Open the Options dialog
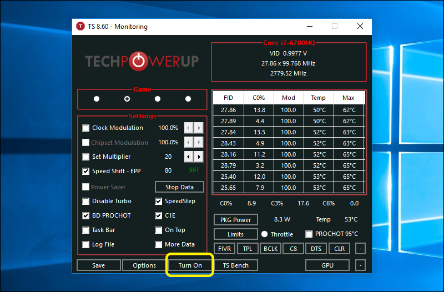 [x=144, y=265]
